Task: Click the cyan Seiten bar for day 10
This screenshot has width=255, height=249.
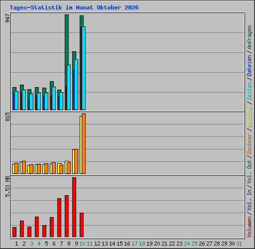Action: click(x=84, y=68)
